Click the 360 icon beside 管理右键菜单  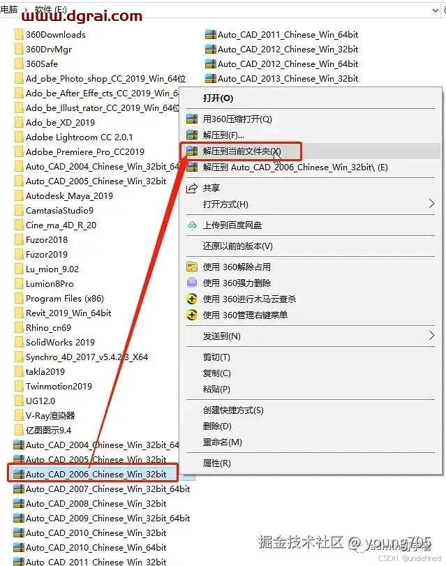(x=192, y=315)
